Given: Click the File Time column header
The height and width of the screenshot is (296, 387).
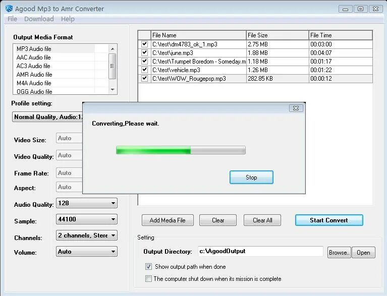Looking at the screenshot, I should 341,35.
